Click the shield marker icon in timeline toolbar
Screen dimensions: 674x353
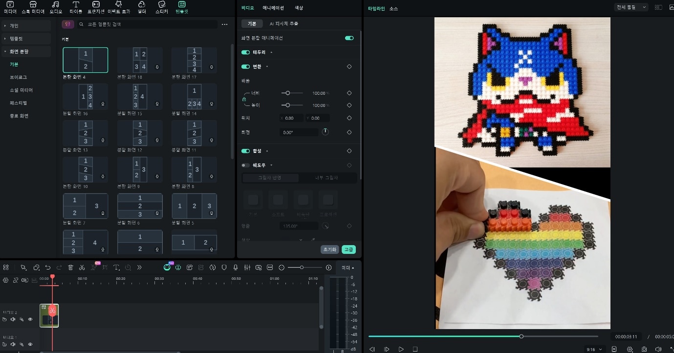224,268
